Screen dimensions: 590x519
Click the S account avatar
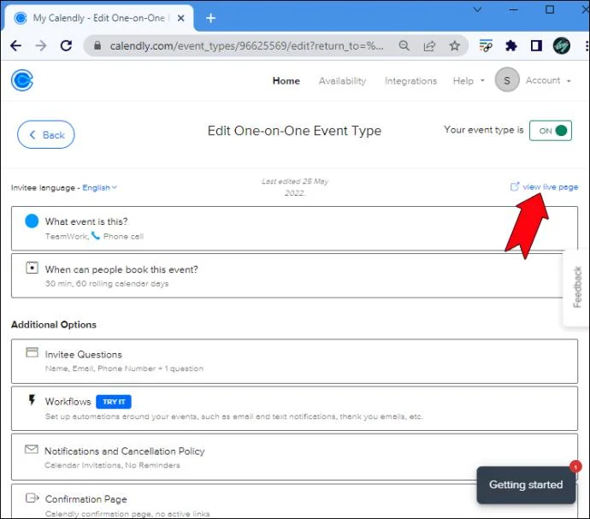[x=507, y=80]
